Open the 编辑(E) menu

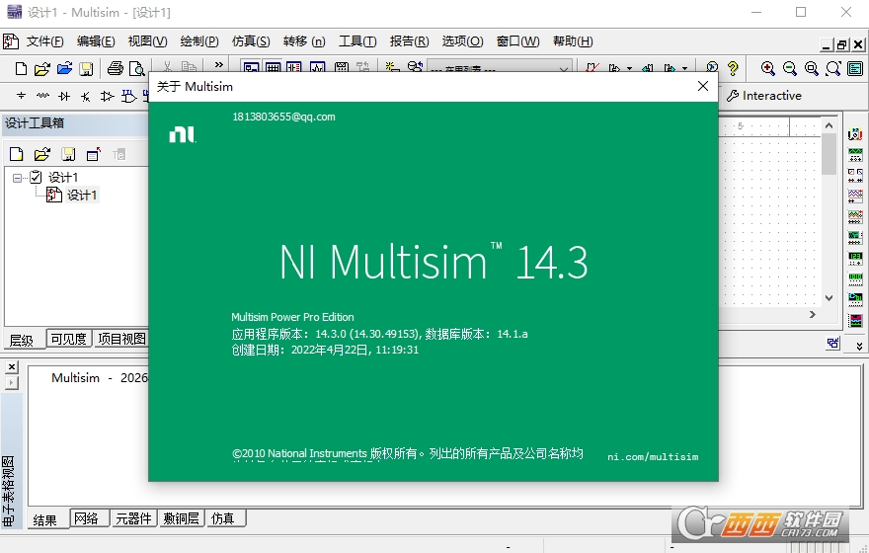pos(96,41)
